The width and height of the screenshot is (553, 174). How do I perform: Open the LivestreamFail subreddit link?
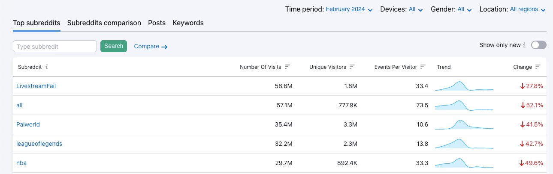click(36, 86)
